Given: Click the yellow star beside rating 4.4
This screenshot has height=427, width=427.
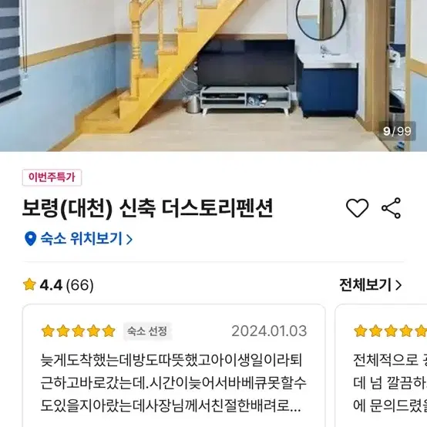Looking at the screenshot, I should click(x=29, y=284).
